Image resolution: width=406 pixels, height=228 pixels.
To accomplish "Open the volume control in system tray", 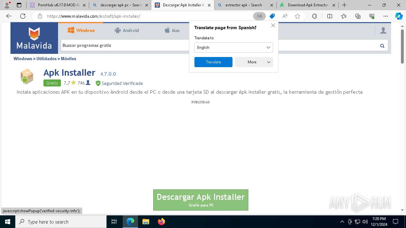I will tap(365, 222).
